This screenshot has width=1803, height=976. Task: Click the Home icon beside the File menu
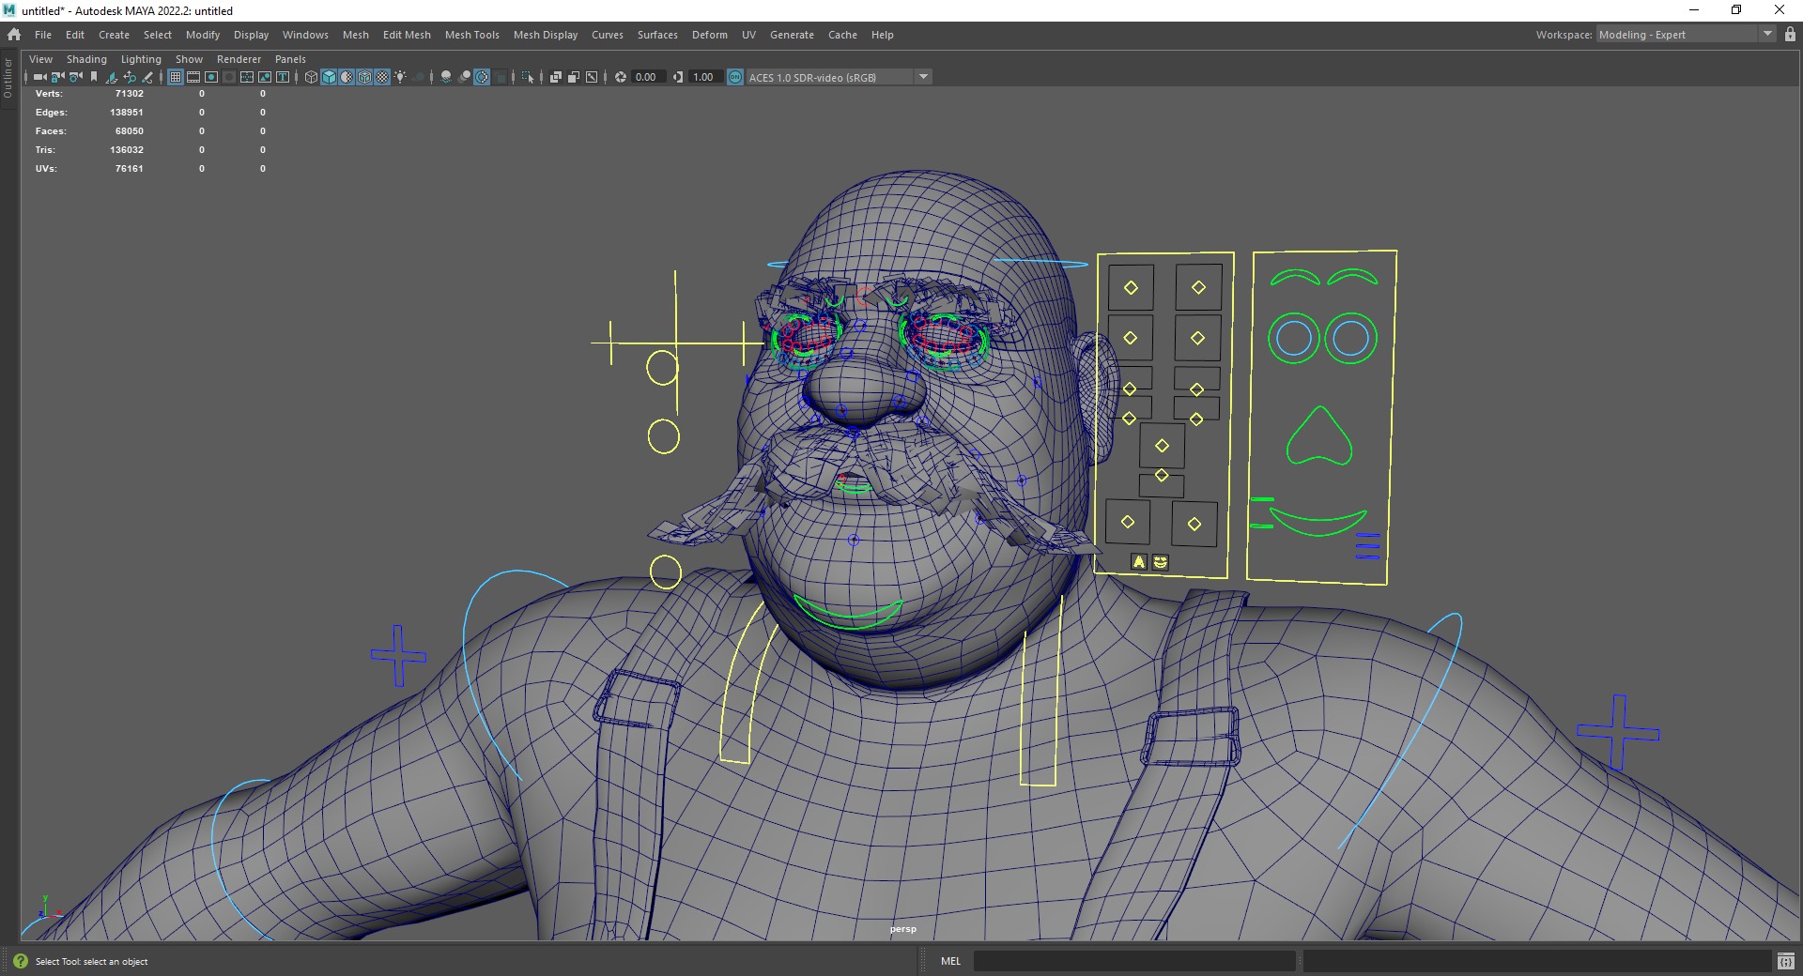point(14,35)
